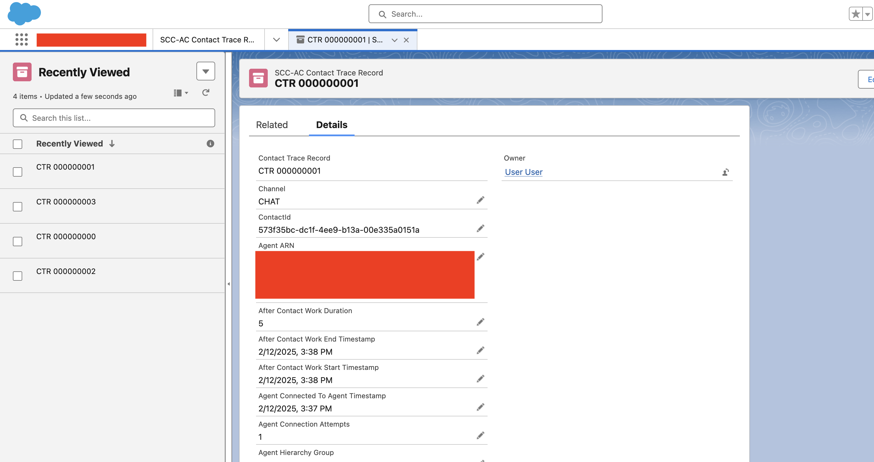
Task: Collapse the split view panel handle
Action: (229, 284)
